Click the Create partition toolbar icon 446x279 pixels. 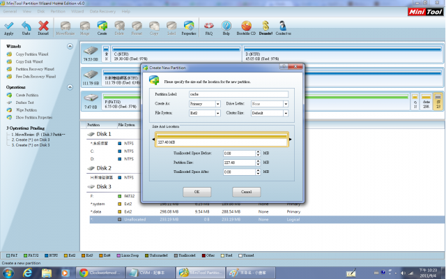(102, 26)
